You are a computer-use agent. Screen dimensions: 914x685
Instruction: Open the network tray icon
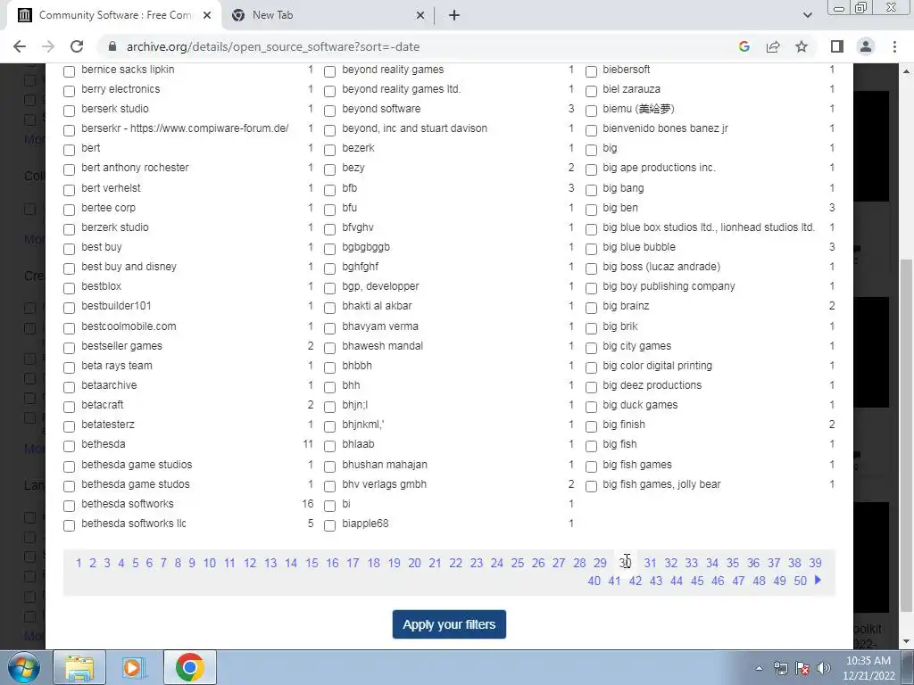click(780, 668)
